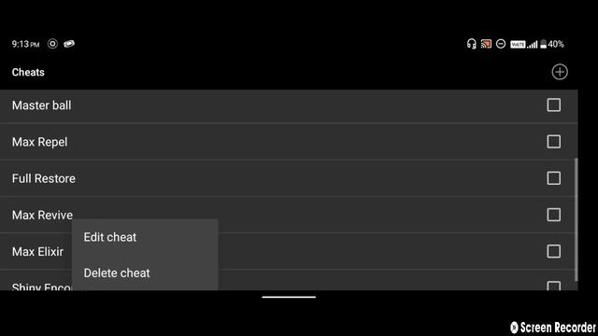Tap the add cheat plus icon
The width and height of the screenshot is (598, 336).
(x=560, y=72)
